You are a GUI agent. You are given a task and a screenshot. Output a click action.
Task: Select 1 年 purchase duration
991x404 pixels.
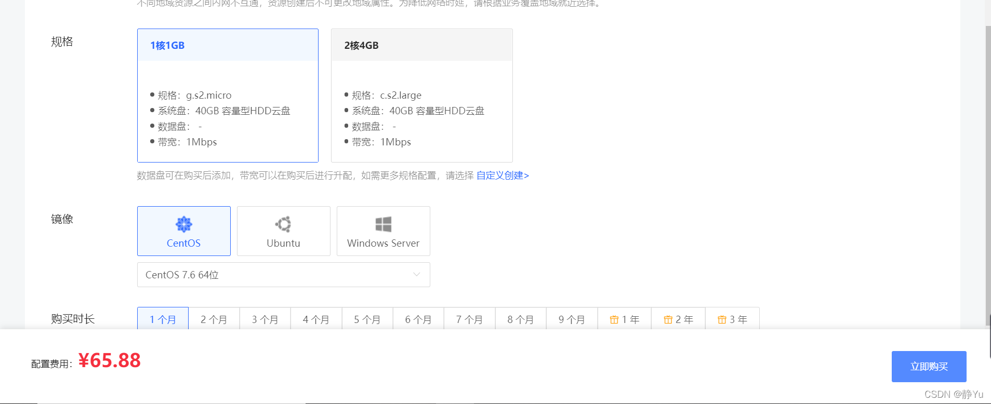pos(624,319)
